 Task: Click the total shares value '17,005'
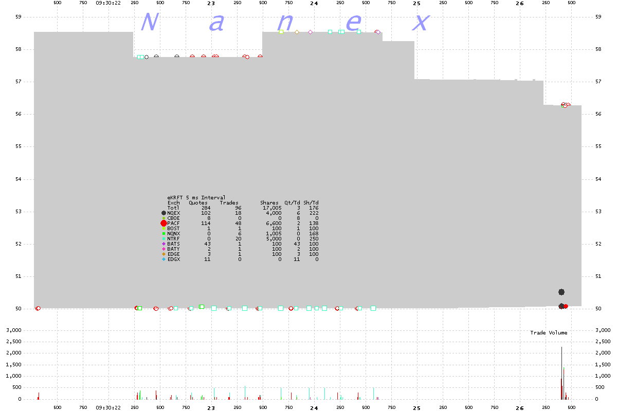(273, 208)
